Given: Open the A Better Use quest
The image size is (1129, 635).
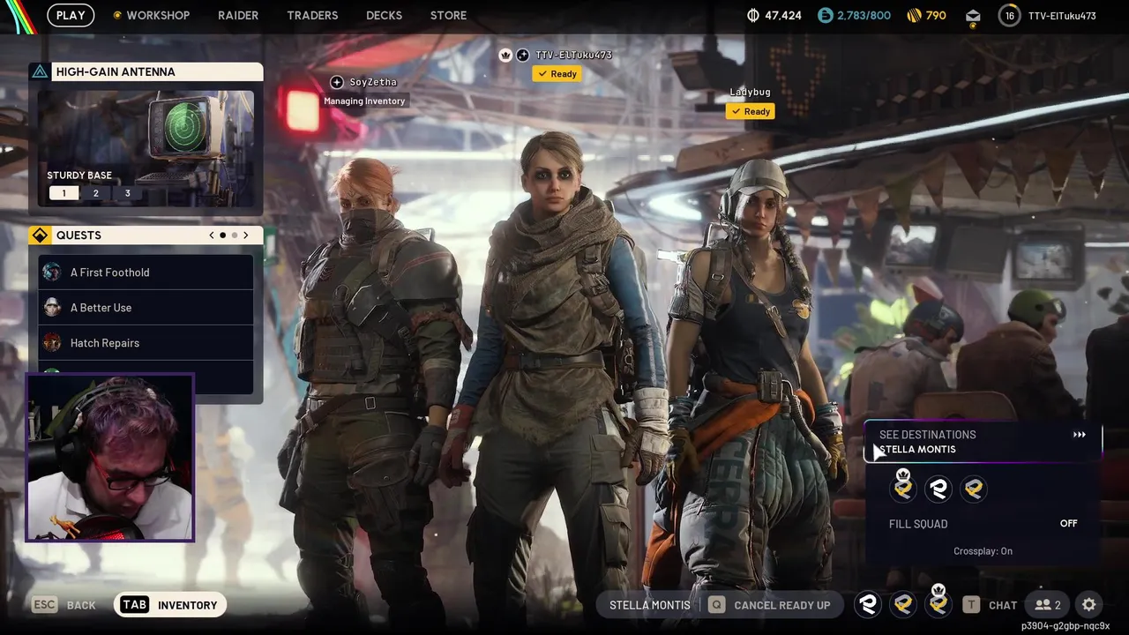Looking at the screenshot, I should 146,308.
